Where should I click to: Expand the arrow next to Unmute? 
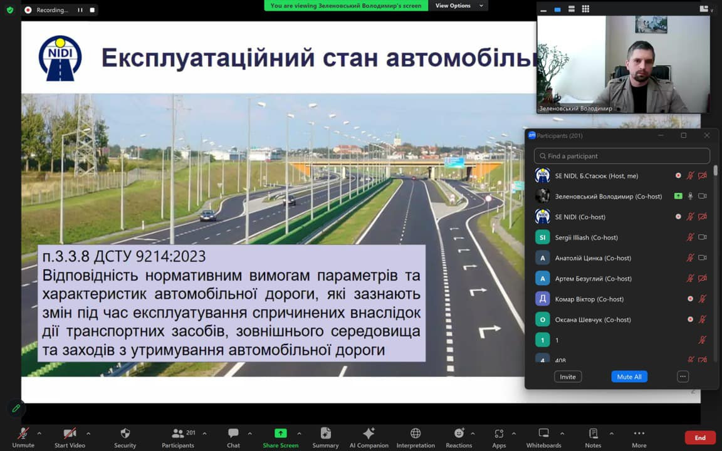click(x=39, y=433)
